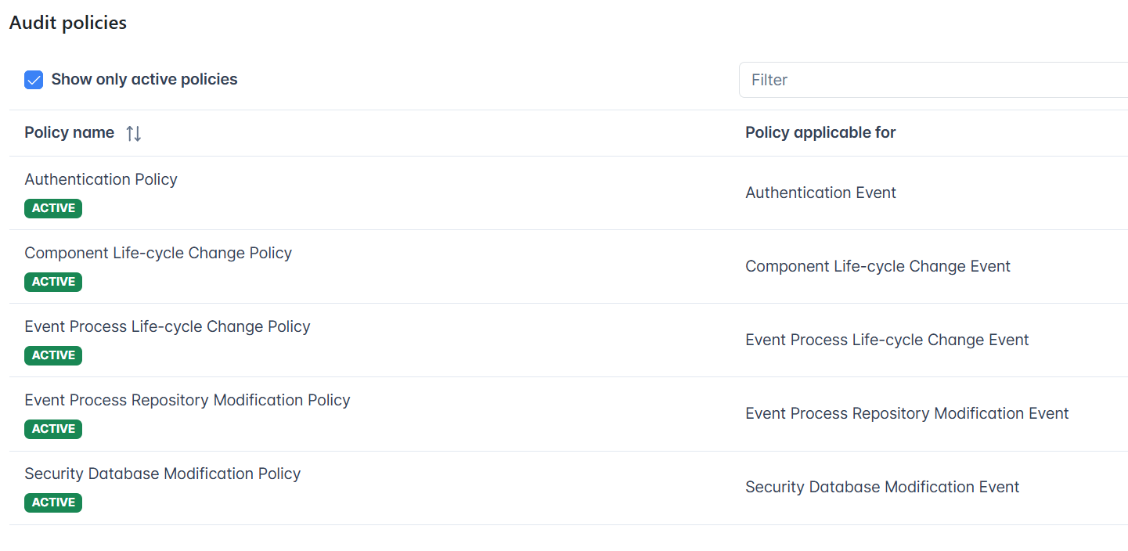The image size is (1128, 551).
Task: Sort by Policy name using arrows icon
Action: (134, 133)
